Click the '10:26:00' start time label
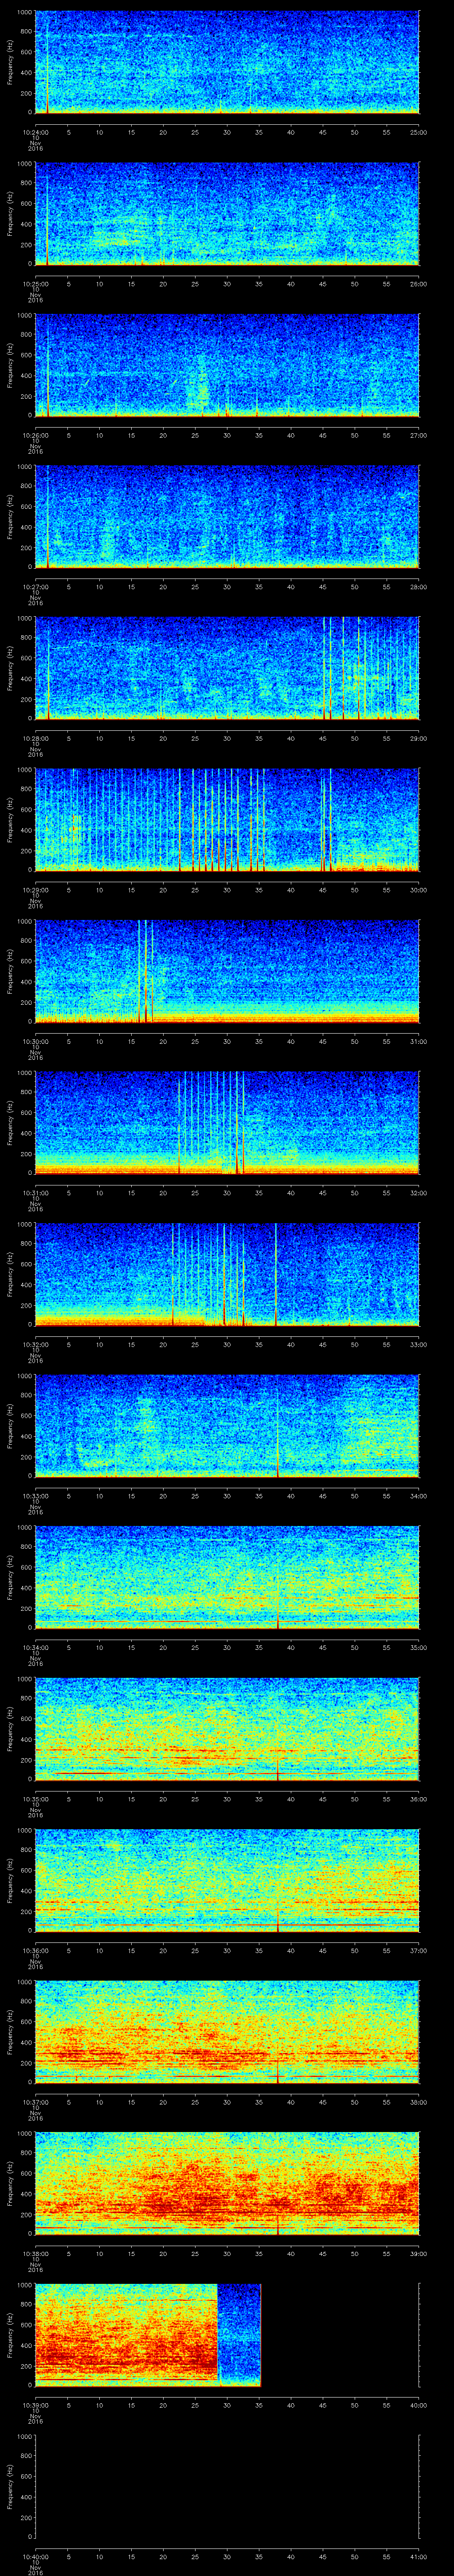 click(x=35, y=435)
